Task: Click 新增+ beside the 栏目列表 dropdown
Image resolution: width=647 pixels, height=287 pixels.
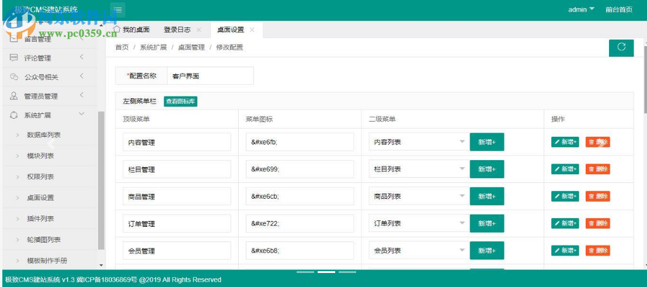Action: 487,170
